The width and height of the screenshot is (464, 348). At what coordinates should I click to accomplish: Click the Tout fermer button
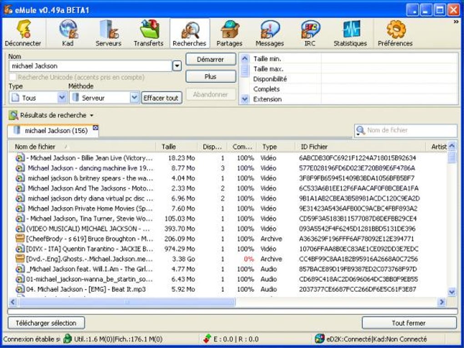(x=409, y=323)
